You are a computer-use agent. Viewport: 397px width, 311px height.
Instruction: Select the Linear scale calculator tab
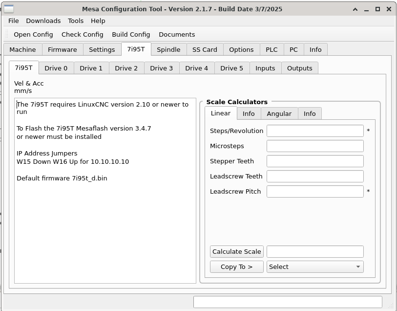click(x=221, y=113)
